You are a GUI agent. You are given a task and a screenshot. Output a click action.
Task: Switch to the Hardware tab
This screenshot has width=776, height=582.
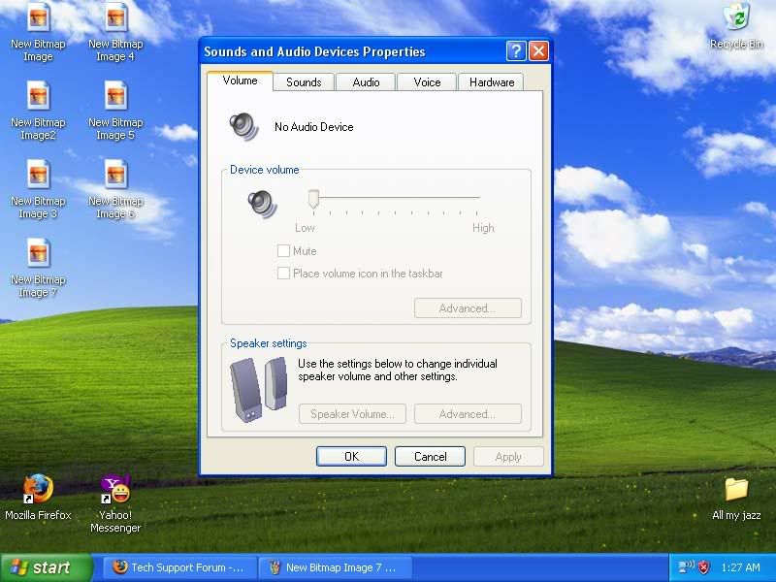tap(492, 82)
